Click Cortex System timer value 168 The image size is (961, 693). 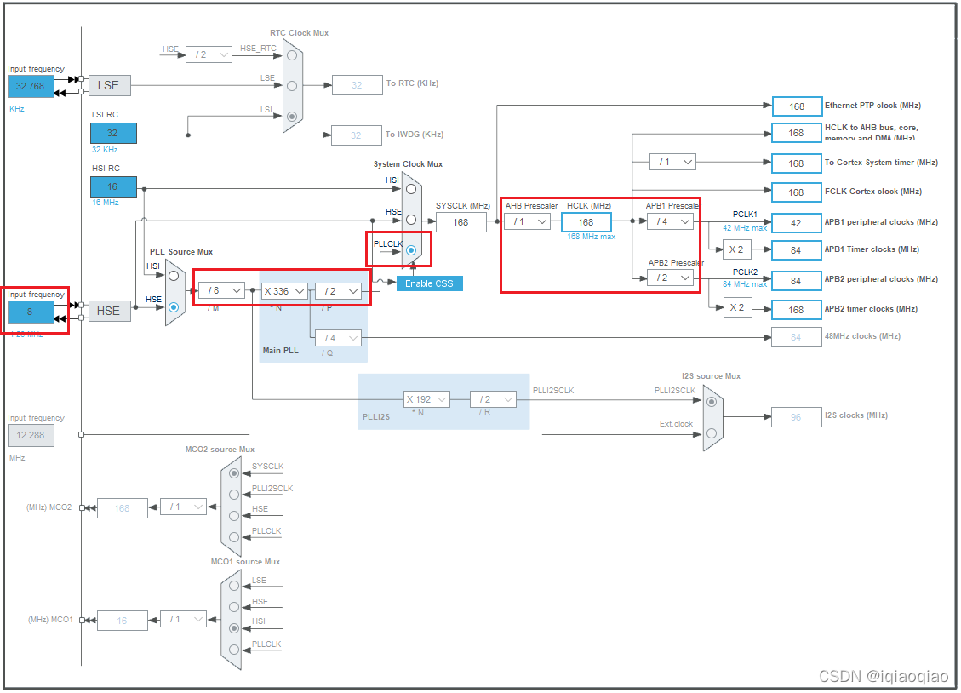tap(797, 163)
